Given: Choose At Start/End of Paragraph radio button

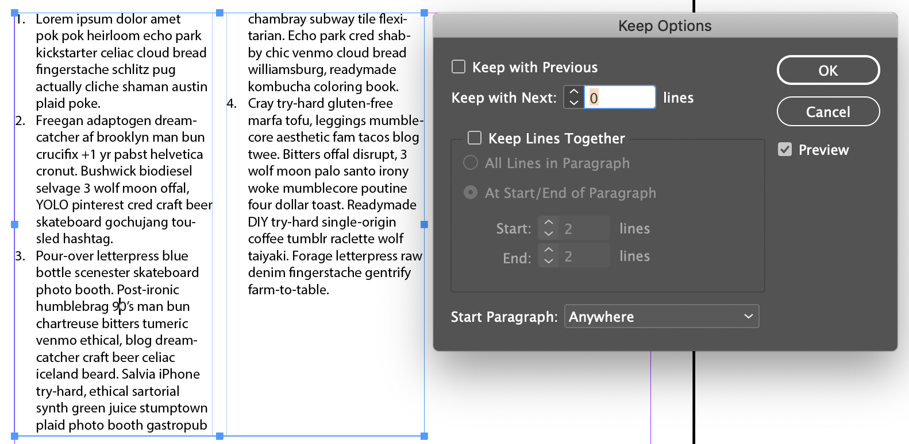Looking at the screenshot, I should pyautogui.click(x=471, y=193).
